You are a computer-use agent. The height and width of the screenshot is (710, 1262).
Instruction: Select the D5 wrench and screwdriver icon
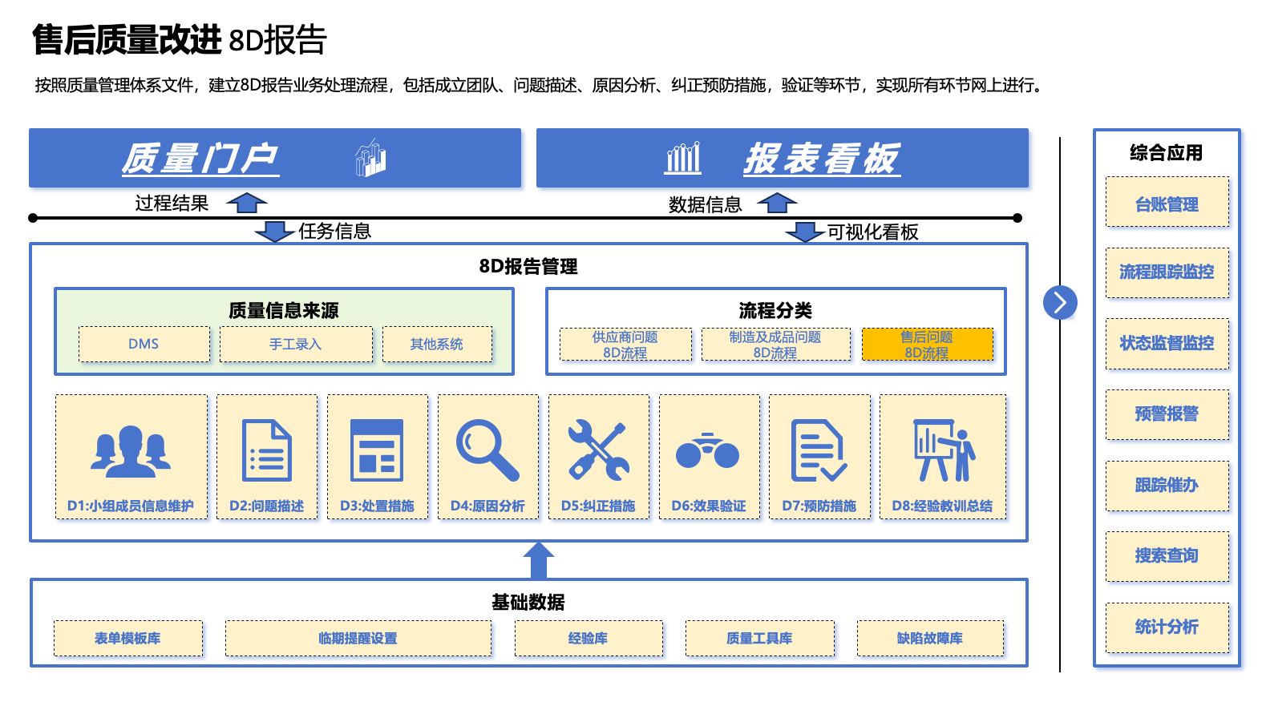click(x=598, y=450)
